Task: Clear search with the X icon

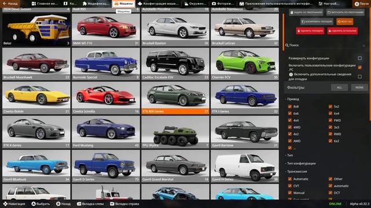Action: tap(363, 46)
